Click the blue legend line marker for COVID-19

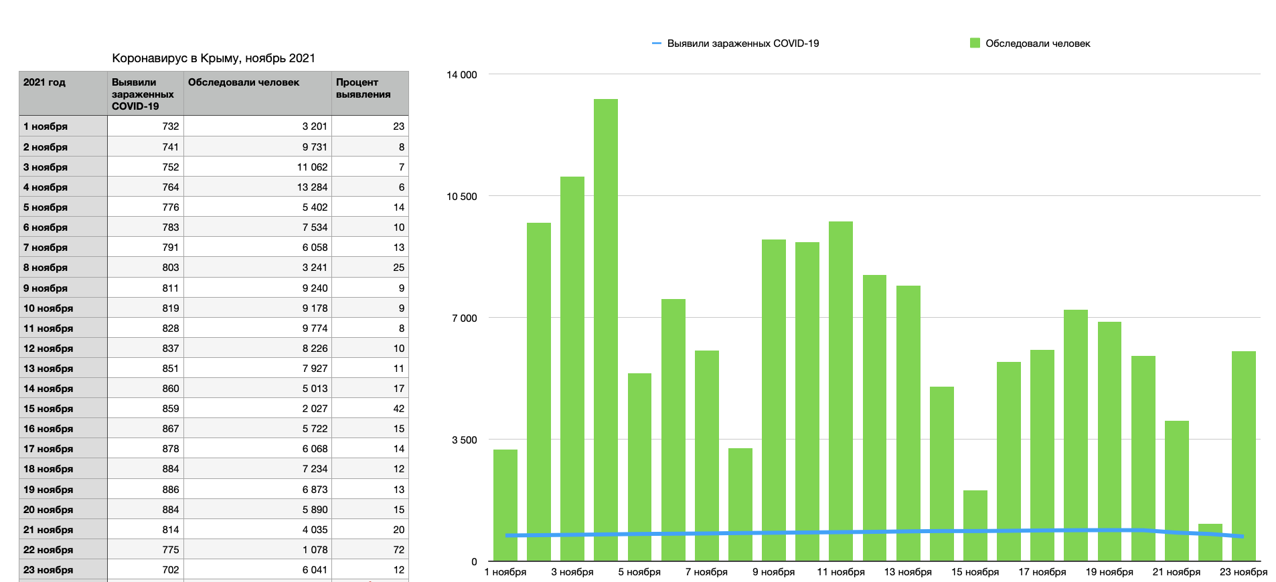[x=657, y=43]
